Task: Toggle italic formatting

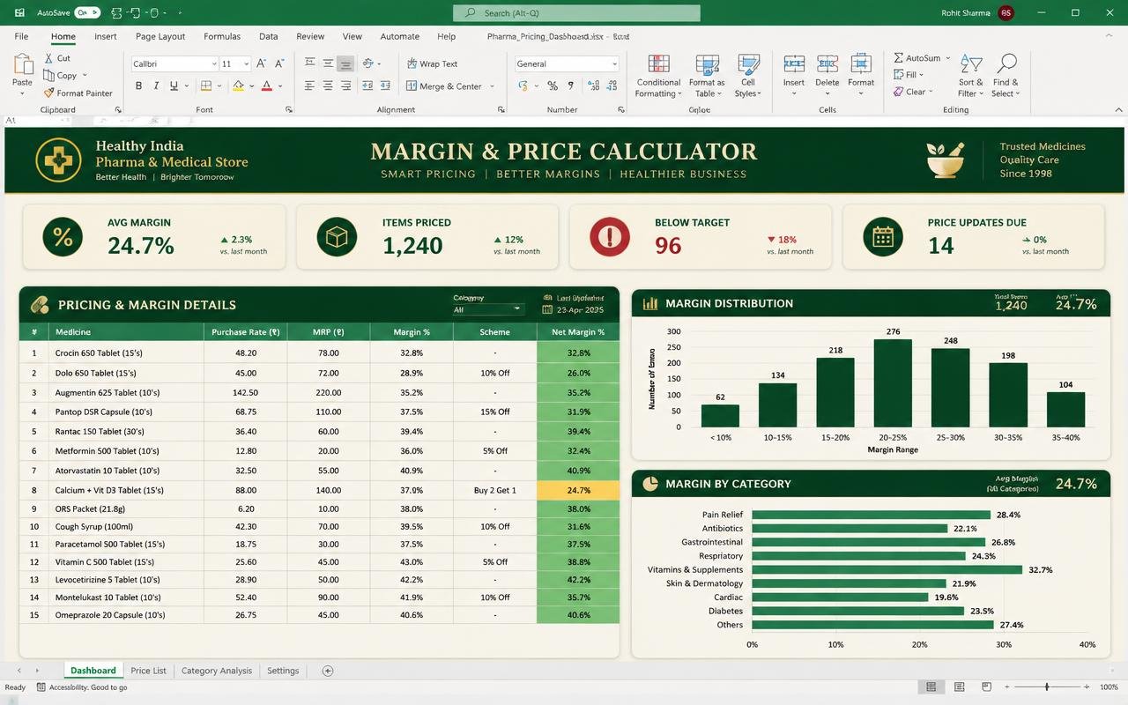Action: (156, 86)
